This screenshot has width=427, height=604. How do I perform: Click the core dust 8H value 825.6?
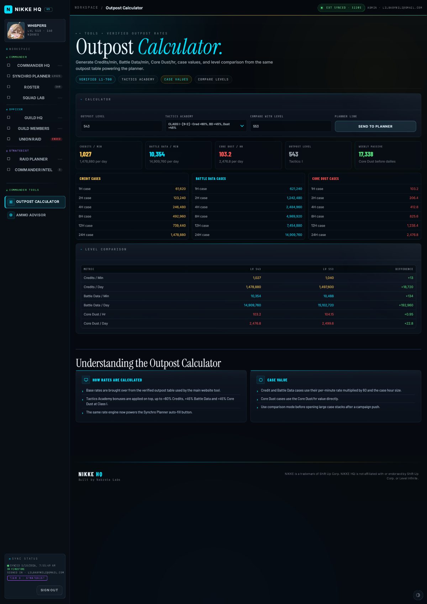413,216
